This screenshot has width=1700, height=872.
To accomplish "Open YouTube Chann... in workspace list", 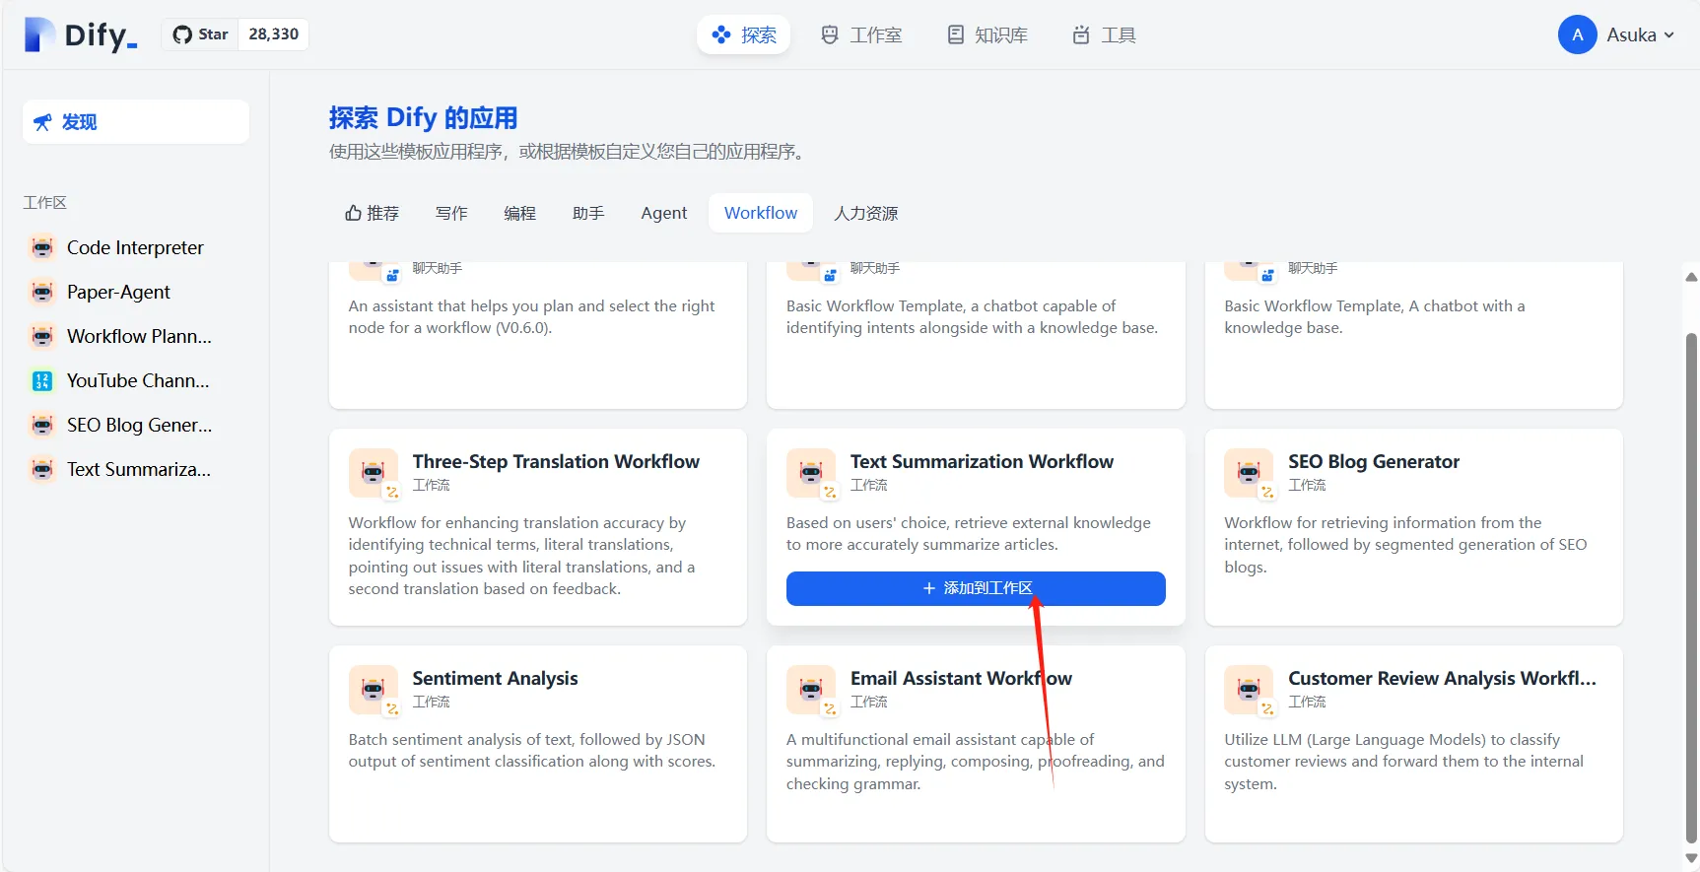I will (136, 380).
